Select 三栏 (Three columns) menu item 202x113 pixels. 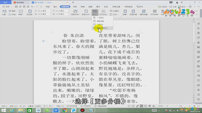103,24
